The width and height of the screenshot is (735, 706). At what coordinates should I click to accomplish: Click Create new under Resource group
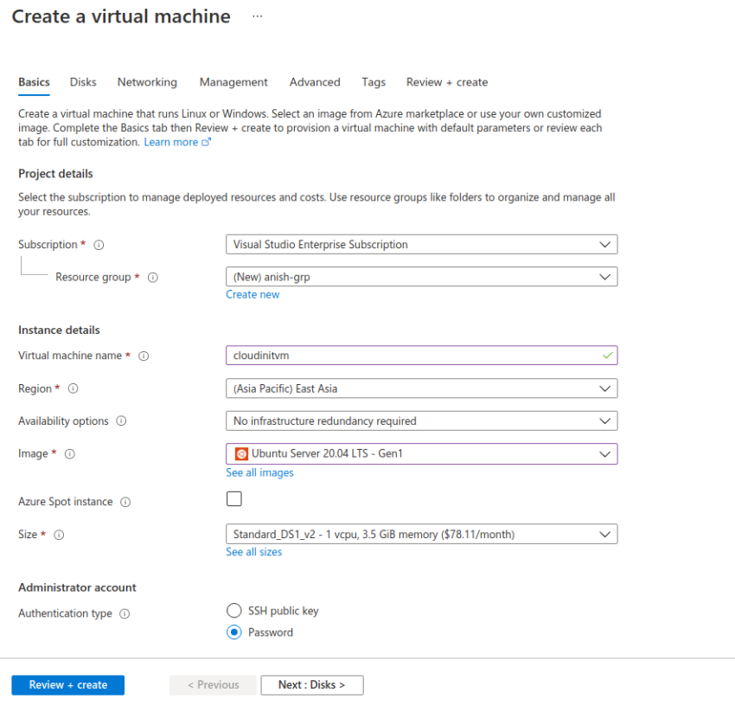click(x=252, y=294)
